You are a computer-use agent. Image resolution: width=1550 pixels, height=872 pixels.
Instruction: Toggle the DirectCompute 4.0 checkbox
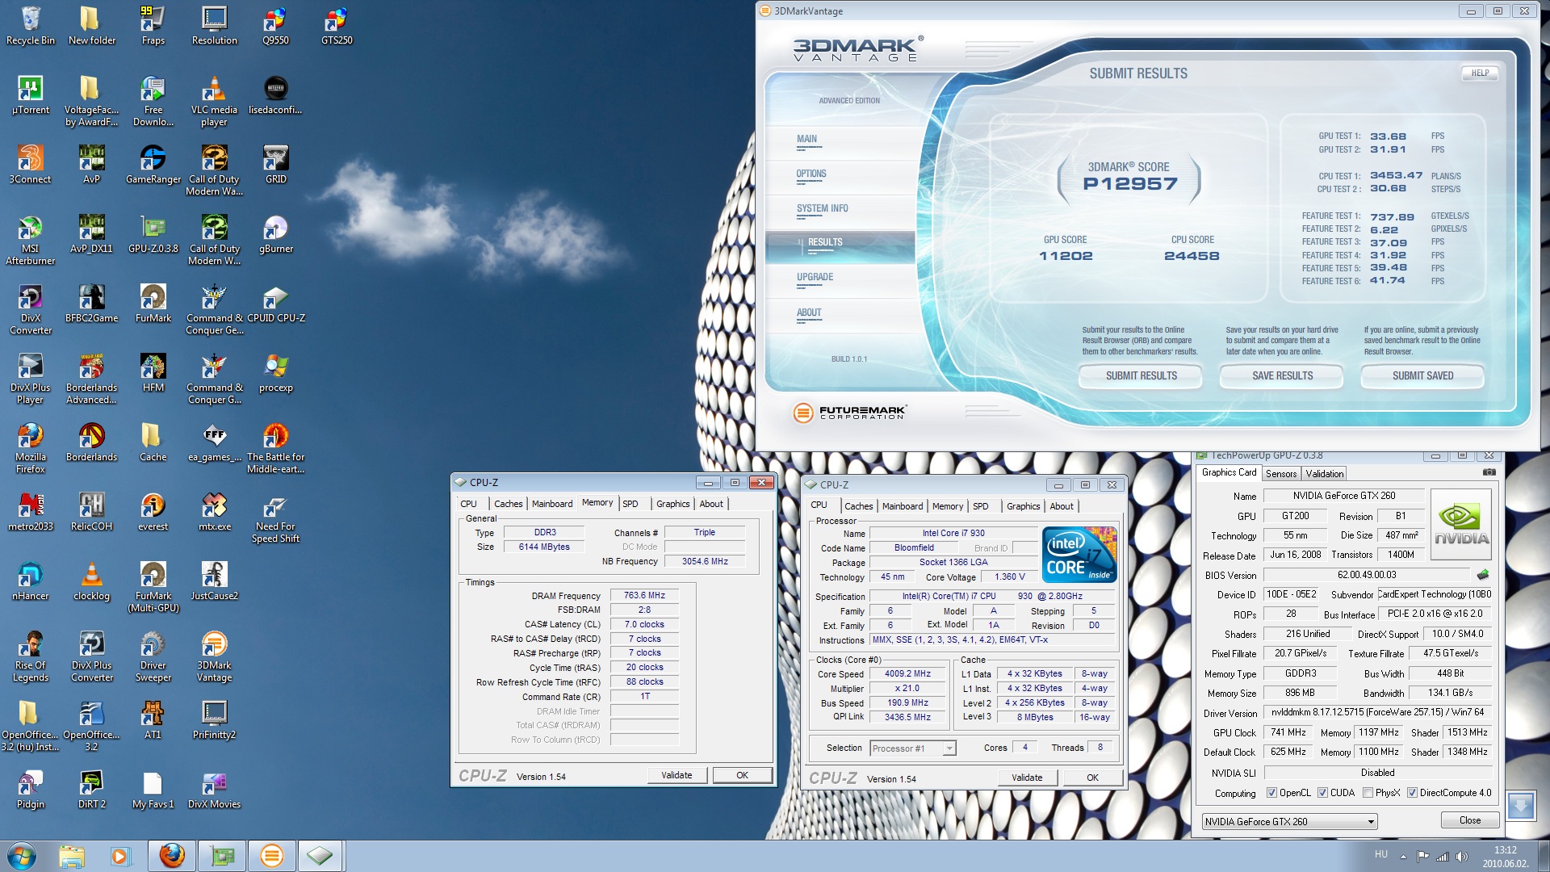[x=1412, y=793]
